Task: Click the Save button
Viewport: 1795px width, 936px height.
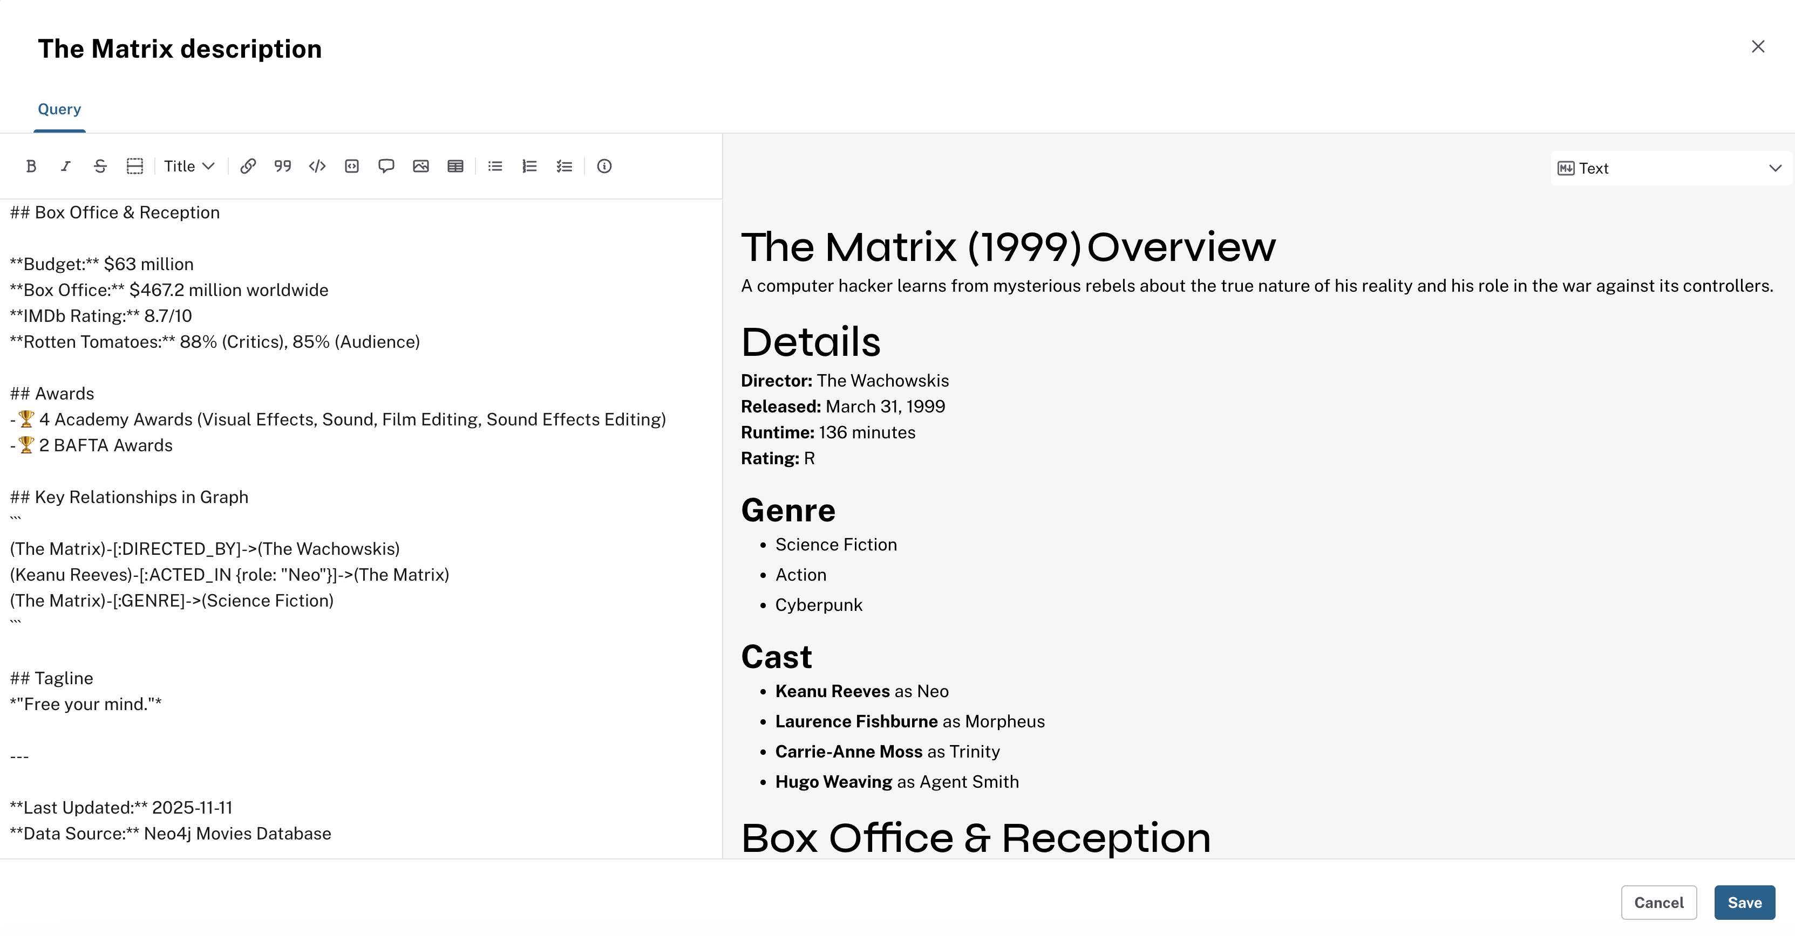Action: pos(1744,903)
